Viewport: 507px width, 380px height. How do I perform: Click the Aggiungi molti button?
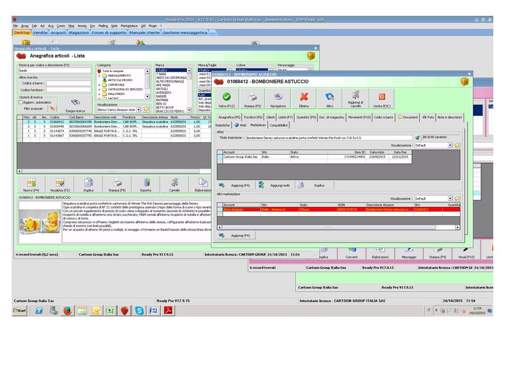(276, 185)
